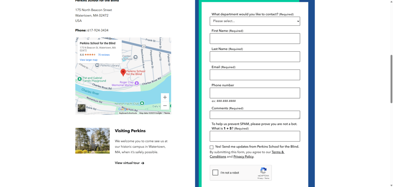This screenshot has width=393, height=187.
Task: Click the View larger map link
Action: coord(88,60)
